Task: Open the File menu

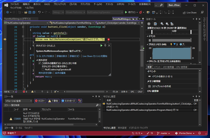Action: tap(15, 4)
